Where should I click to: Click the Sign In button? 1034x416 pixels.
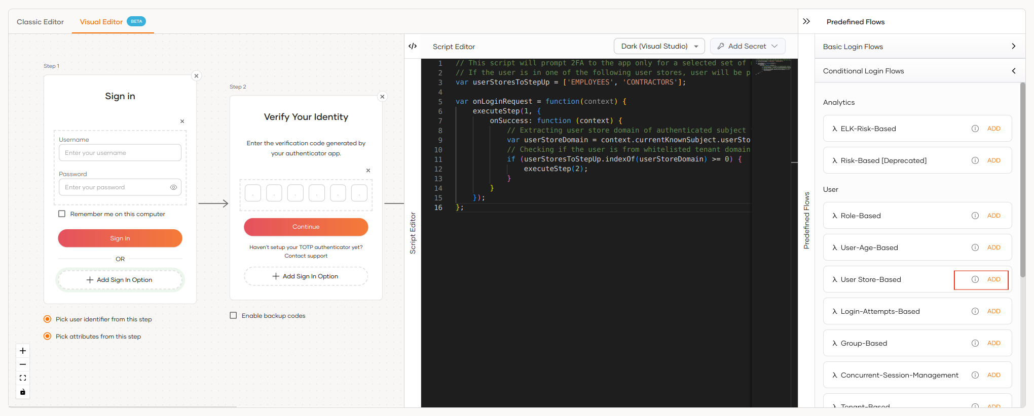click(x=120, y=238)
